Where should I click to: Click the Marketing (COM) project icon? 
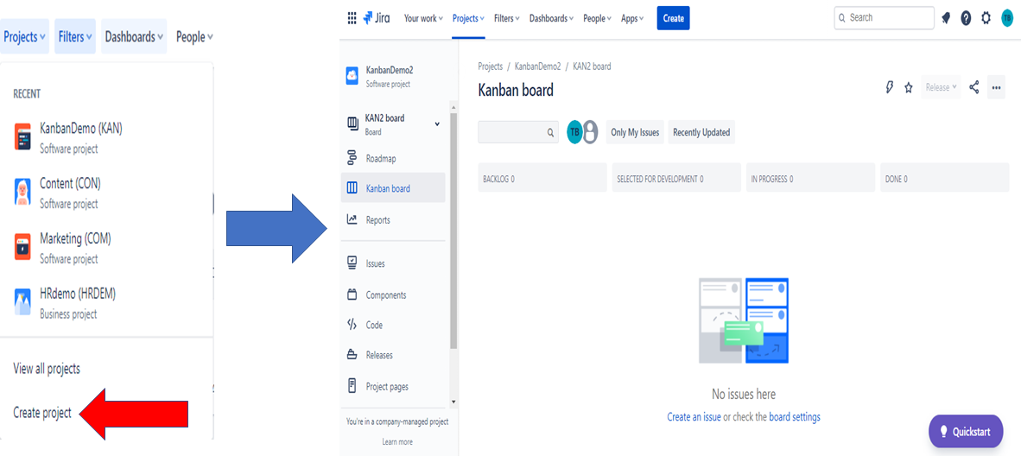[22, 247]
